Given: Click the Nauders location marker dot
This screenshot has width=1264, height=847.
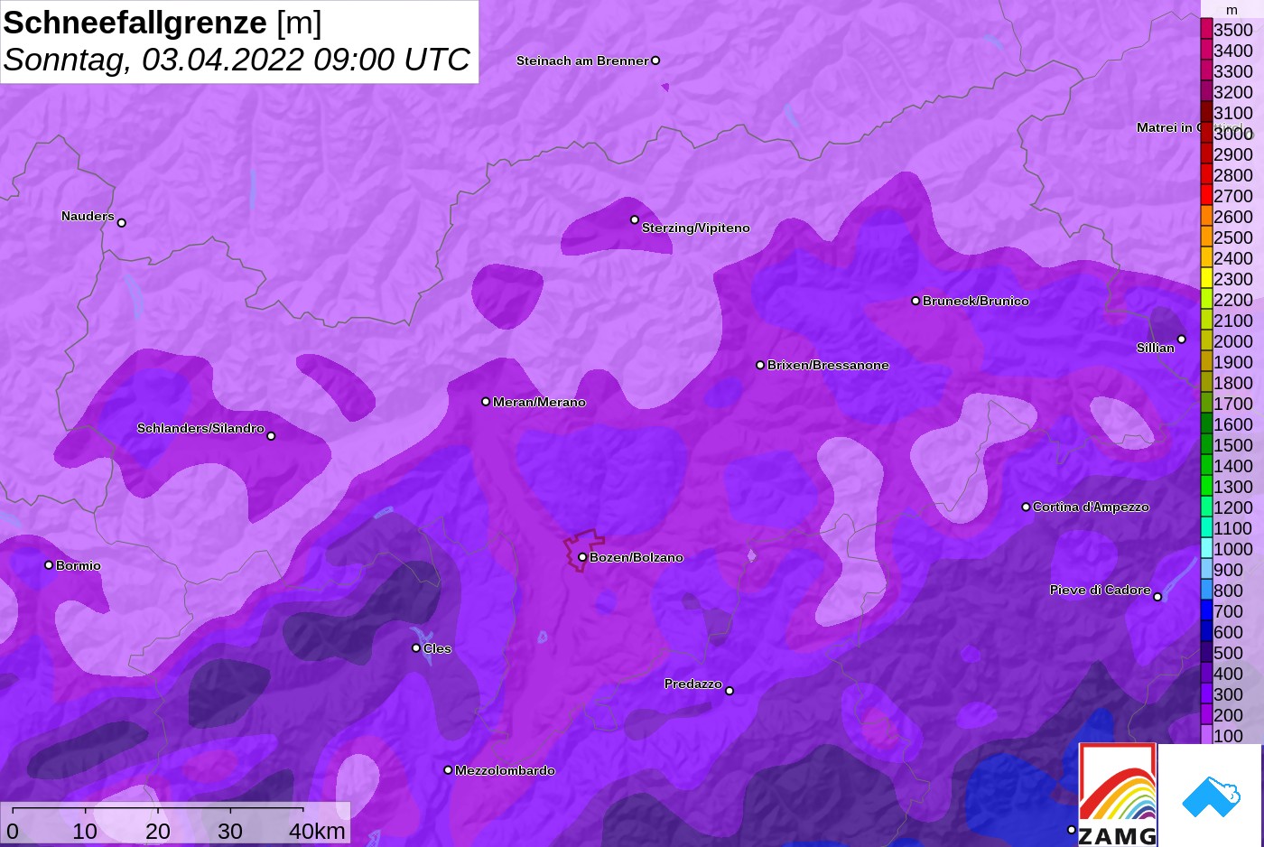Looking at the screenshot, I should click(122, 222).
